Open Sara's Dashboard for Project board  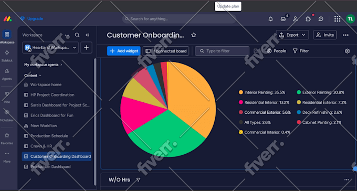tap(57, 105)
